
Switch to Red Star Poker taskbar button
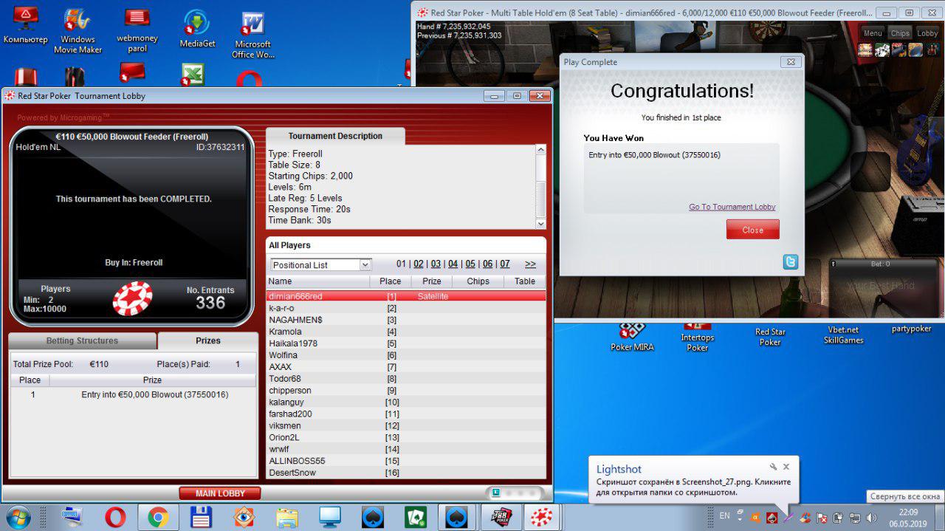(543, 517)
